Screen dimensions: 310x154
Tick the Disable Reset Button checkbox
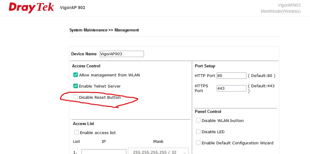tap(76, 97)
